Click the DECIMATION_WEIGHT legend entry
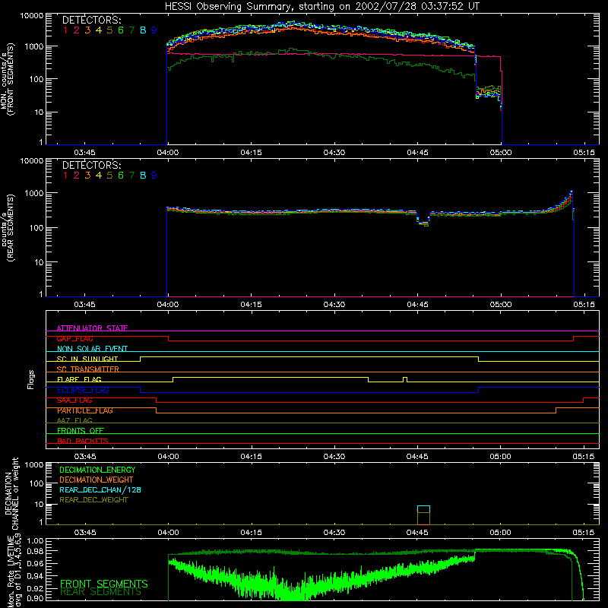 coord(97,480)
